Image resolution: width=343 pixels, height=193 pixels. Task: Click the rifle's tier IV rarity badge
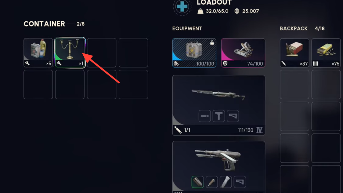[259, 130]
